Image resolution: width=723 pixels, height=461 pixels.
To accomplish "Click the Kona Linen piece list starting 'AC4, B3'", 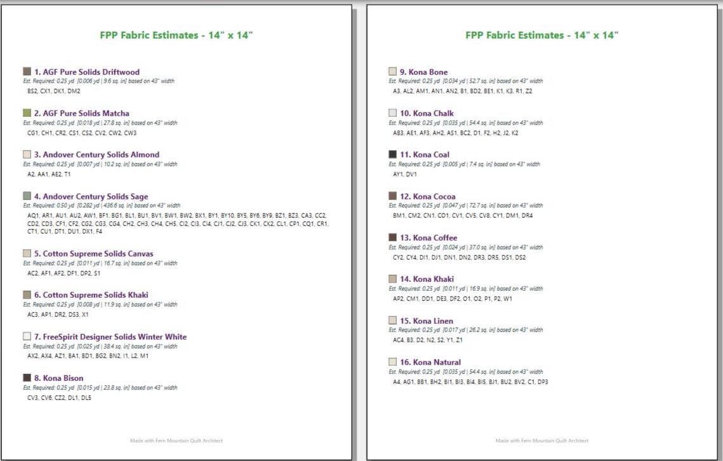I will point(428,340).
